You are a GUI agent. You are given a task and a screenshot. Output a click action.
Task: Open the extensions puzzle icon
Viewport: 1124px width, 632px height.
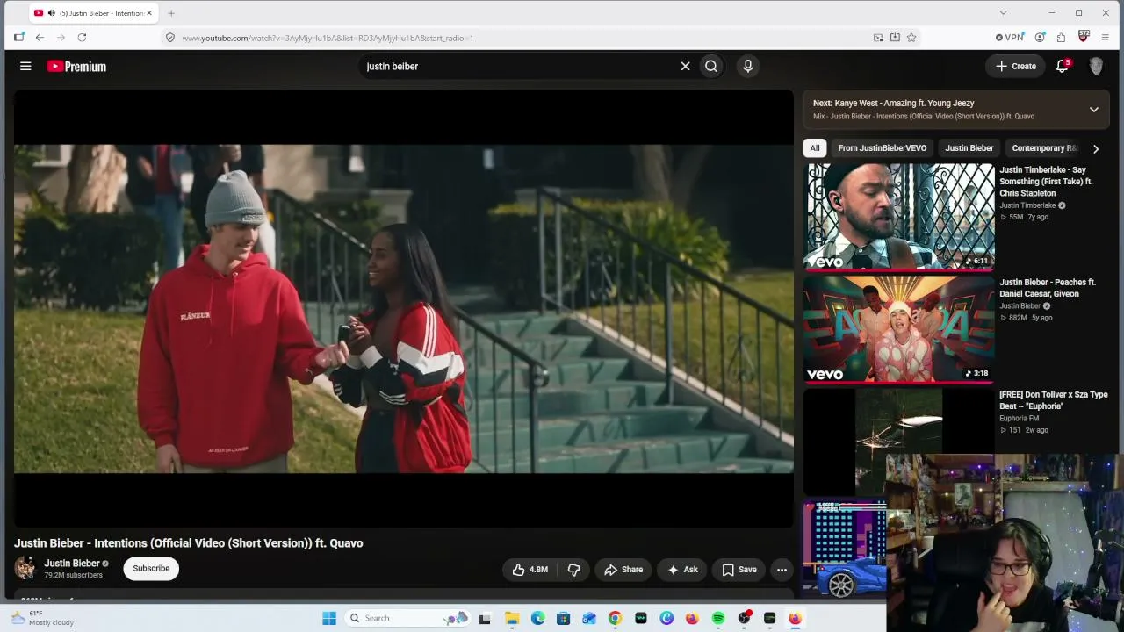pyautogui.click(x=1061, y=38)
